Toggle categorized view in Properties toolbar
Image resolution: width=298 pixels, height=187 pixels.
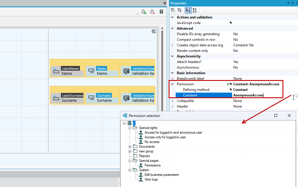pos(188,10)
